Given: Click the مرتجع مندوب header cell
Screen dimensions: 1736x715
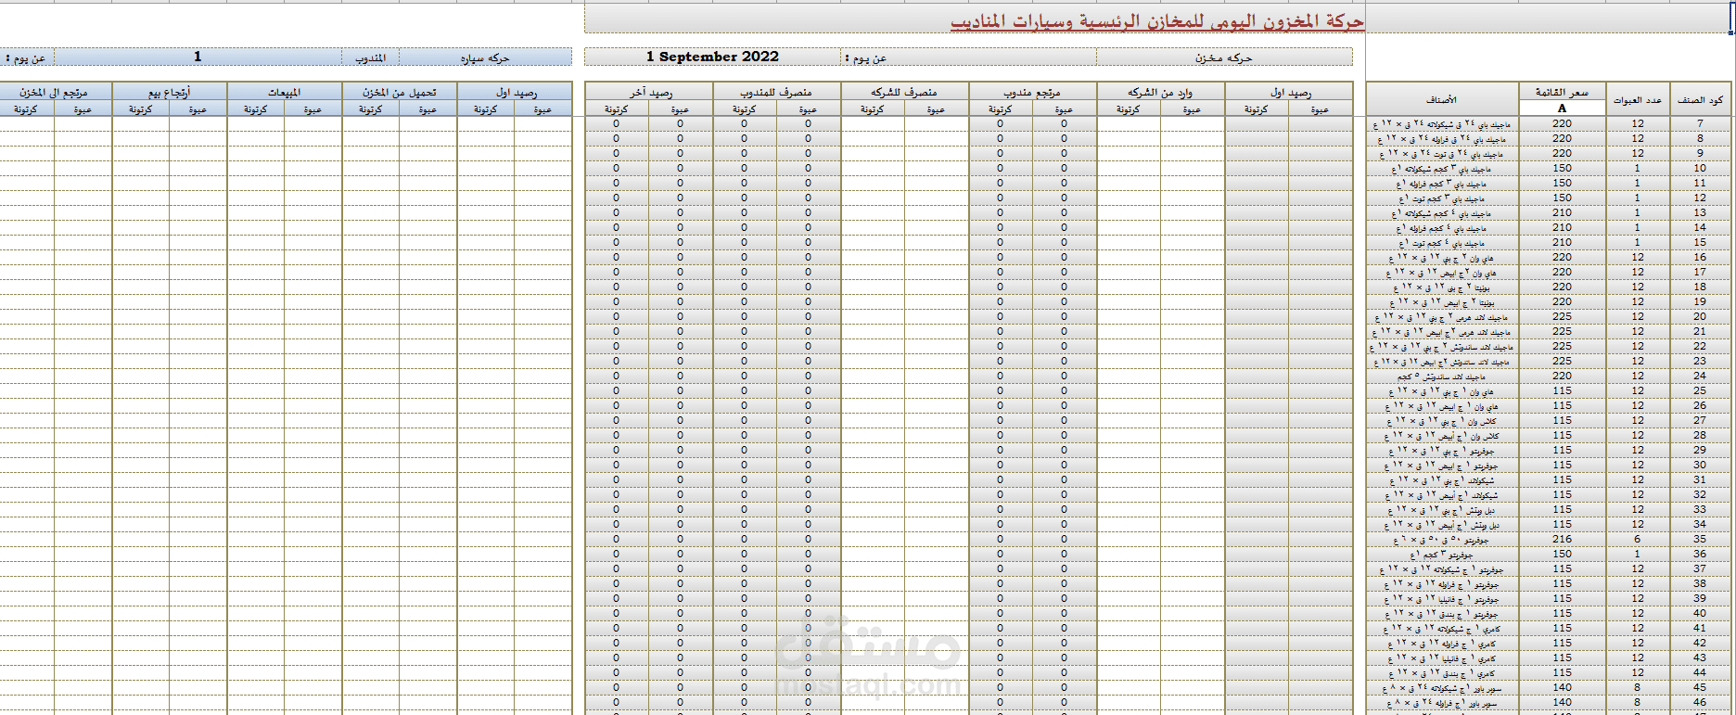Looking at the screenshot, I should click(x=1032, y=92).
